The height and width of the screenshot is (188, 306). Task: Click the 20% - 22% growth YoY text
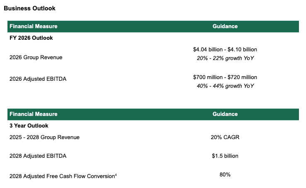(225, 58)
